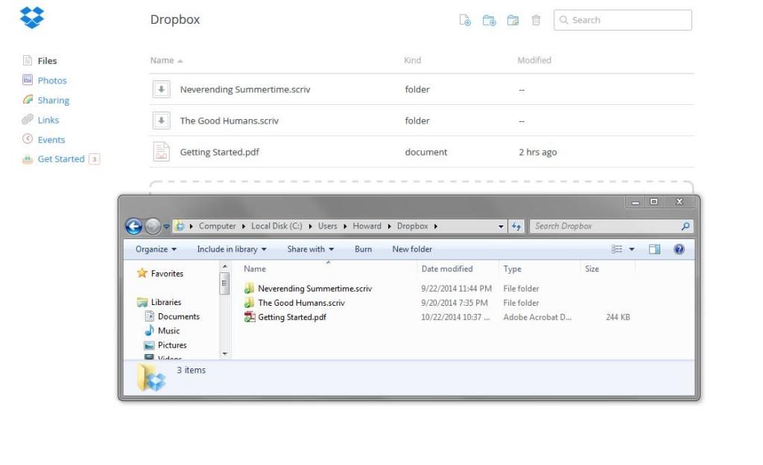Screen dimensions: 763x465
Task: Click Users in the address path
Action: pyautogui.click(x=328, y=226)
